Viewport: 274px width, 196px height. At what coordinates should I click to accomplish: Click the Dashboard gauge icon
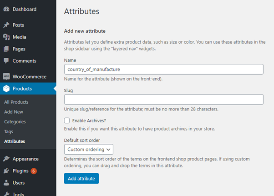coord(6,9)
